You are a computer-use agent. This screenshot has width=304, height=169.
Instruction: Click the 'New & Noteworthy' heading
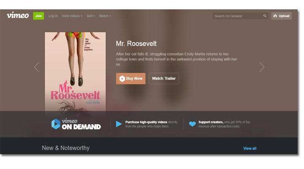(66, 148)
